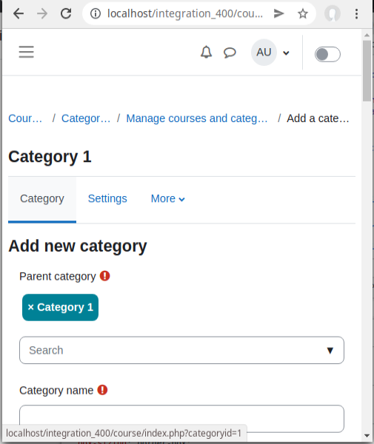The image size is (374, 444).
Task: Click the AU user avatar
Action: click(264, 53)
